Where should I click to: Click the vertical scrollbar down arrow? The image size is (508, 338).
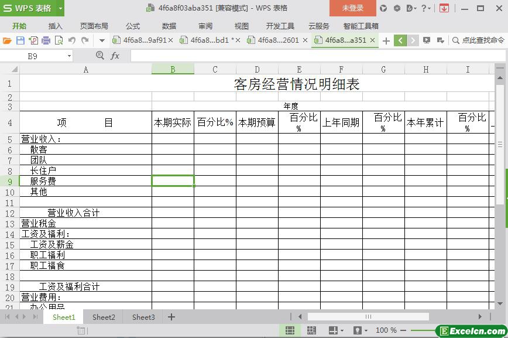point(500,304)
